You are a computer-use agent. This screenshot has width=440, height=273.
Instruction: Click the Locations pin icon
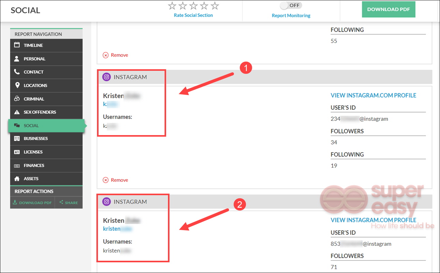pos(17,85)
